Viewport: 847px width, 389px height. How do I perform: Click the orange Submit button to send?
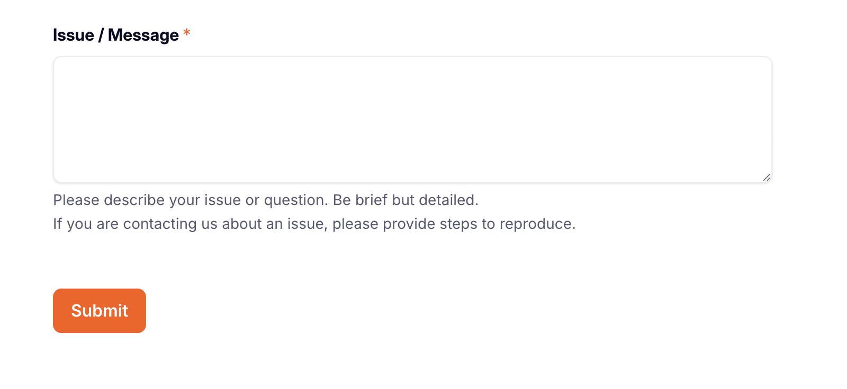point(99,311)
